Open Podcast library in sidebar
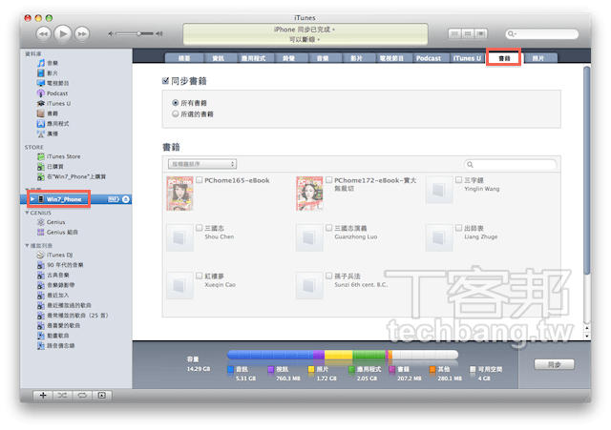611x430 pixels. point(53,93)
